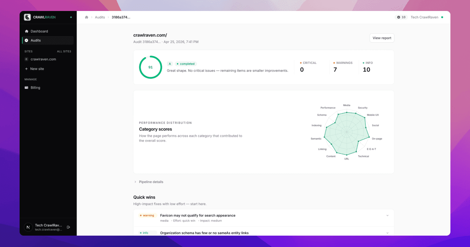
Task: Click the Indexing radar label
Action: [316, 125]
